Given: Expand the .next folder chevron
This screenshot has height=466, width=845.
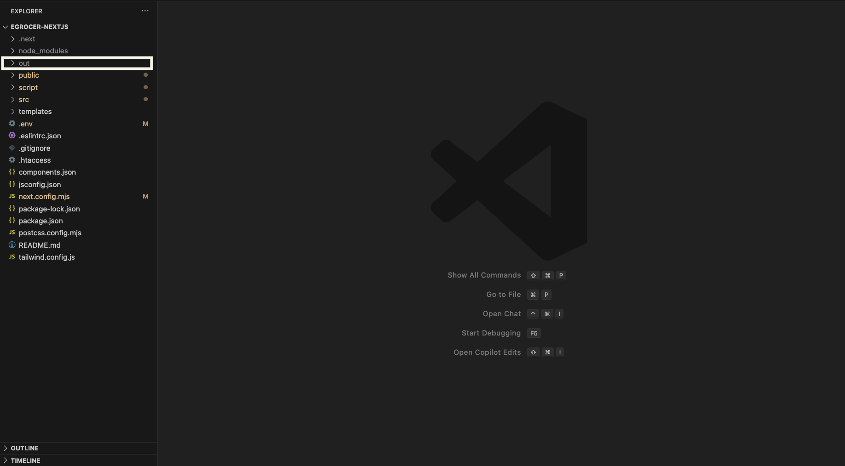Looking at the screenshot, I should tap(13, 39).
